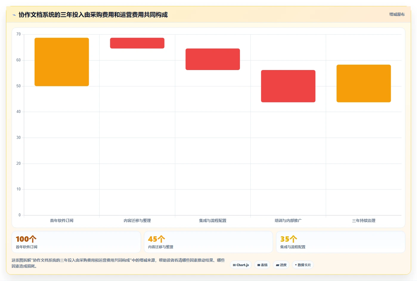This screenshot has height=281, width=417.
Task: Click the 首年软件订阅 axis label
Action: click(62, 221)
